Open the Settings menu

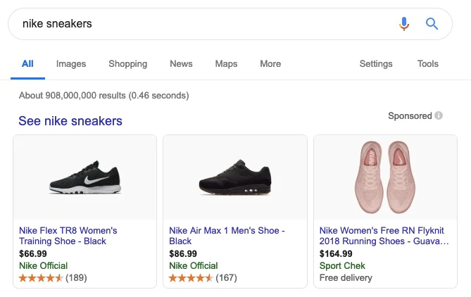point(376,64)
